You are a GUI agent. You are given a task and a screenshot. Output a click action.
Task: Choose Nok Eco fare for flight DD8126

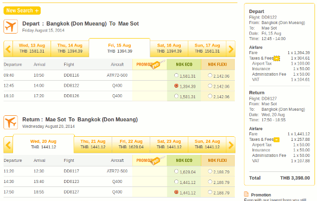(x=176, y=96)
